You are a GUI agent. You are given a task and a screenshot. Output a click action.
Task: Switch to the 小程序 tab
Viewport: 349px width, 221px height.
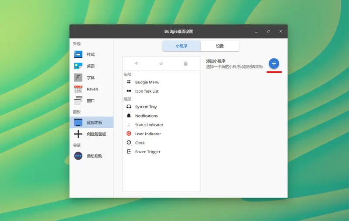[x=181, y=46]
